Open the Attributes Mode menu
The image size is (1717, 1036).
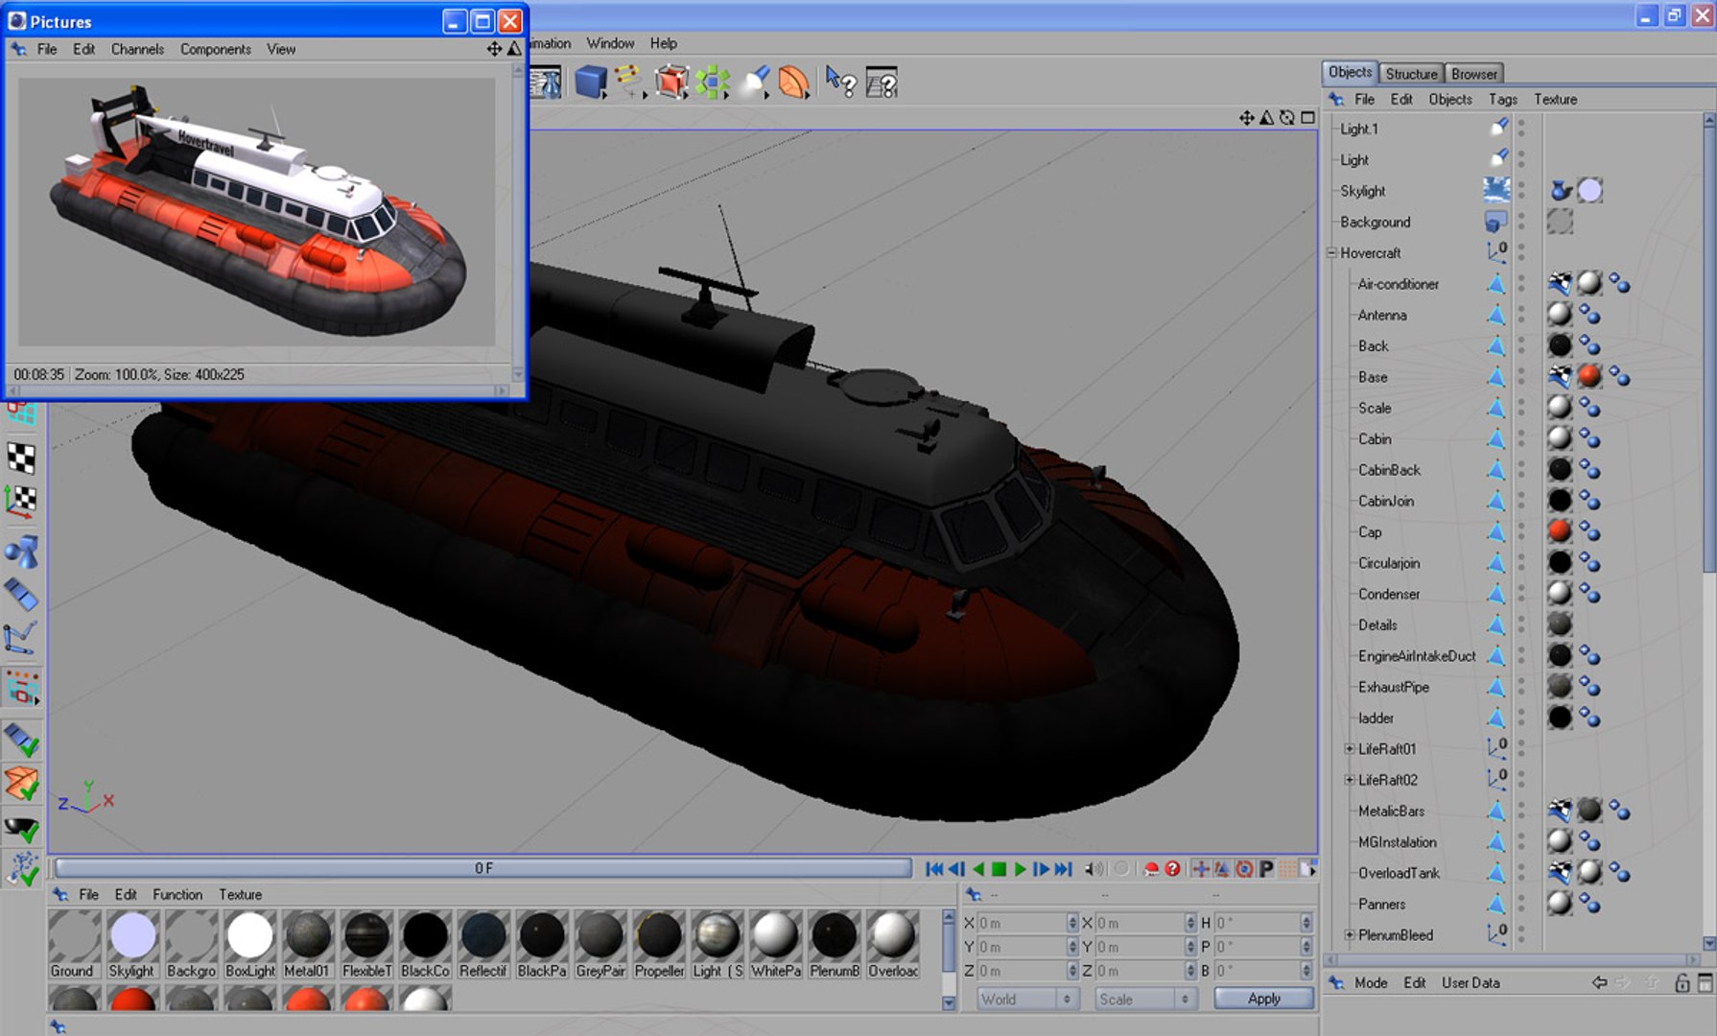(x=1370, y=982)
